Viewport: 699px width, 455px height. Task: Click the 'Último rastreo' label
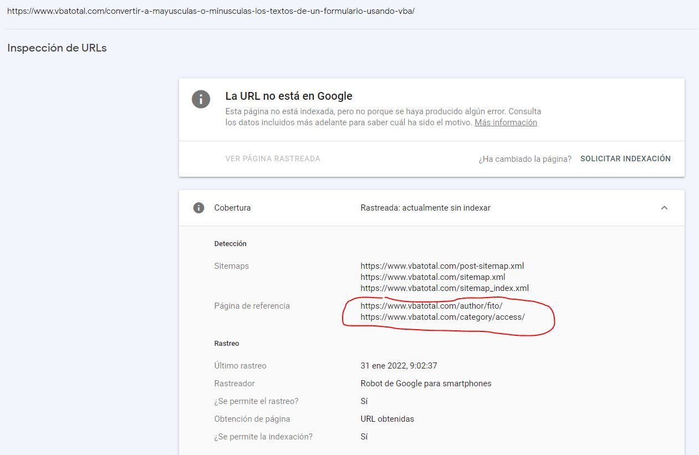pyautogui.click(x=240, y=366)
